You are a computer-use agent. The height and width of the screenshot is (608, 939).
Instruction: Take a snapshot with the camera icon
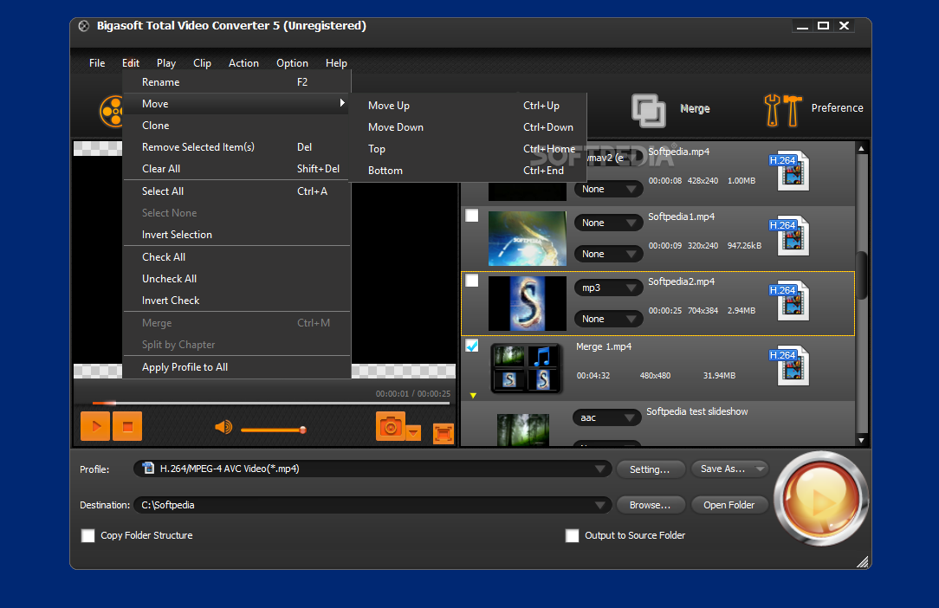(x=391, y=426)
